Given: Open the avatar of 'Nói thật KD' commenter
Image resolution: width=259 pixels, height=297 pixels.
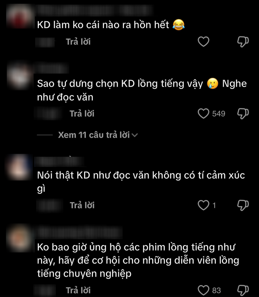Looking at the screenshot, I should pyautogui.click(x=20, y=167).
